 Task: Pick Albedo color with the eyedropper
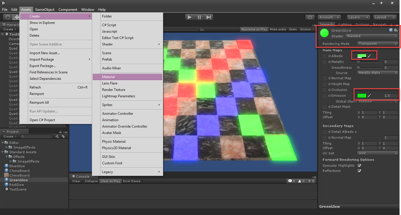[369, 56]
